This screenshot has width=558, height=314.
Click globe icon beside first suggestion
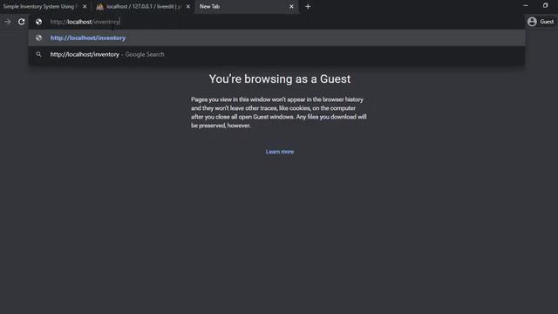coord(38,38)
